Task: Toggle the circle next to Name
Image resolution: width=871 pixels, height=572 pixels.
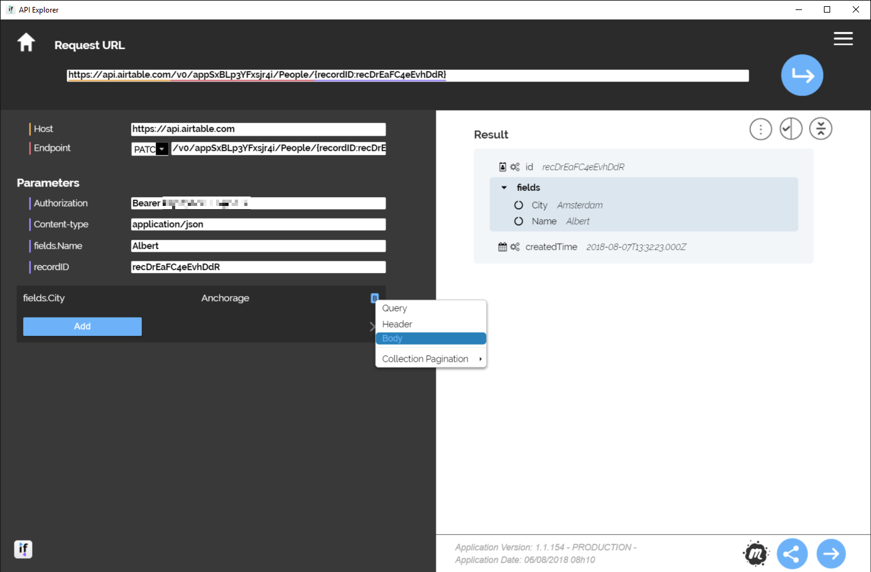Action: point(519,222)
